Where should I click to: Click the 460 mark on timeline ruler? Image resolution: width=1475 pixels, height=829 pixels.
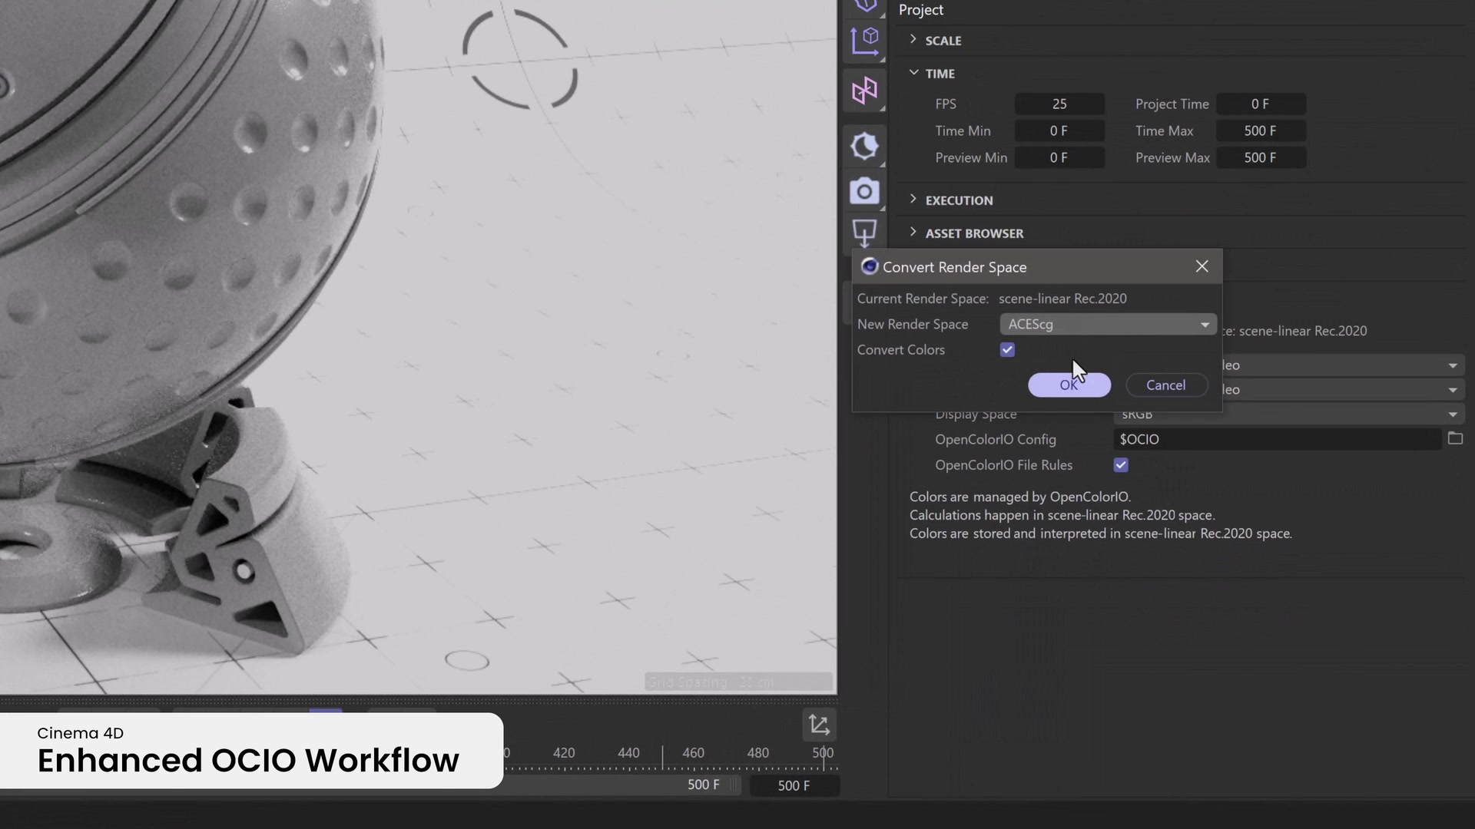[693, 753]
